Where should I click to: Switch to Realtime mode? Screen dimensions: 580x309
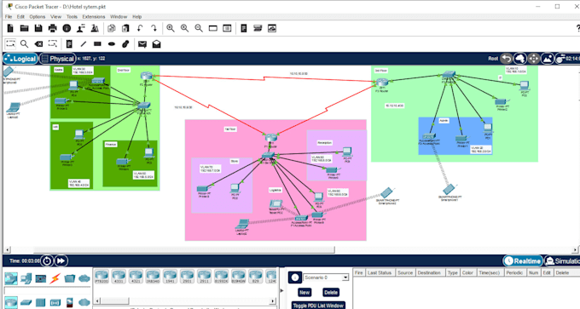pyautogui.click(x=523, y=261)
